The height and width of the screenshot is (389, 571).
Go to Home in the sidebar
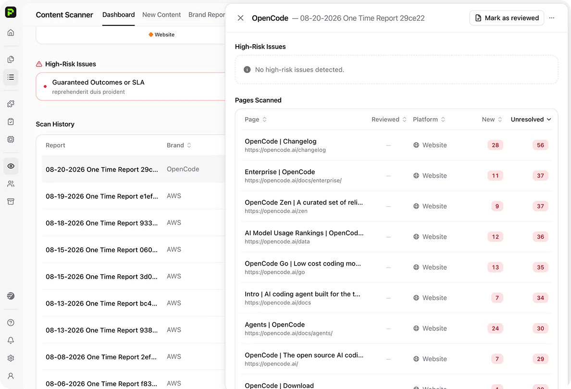click(11, 33)
